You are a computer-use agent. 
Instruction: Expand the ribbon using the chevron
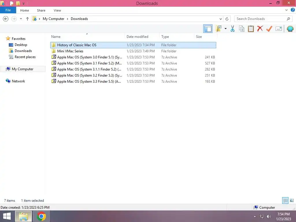(x=286, y=10)
